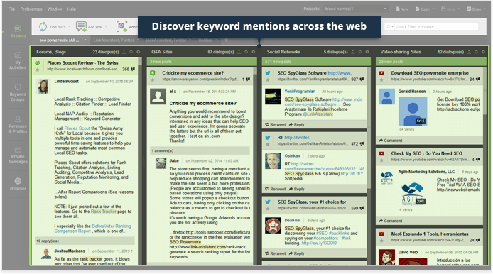The width and height of the screenshot is (493, 274).
Task: Star the Check My SEO video post
Action: point(381,160)
